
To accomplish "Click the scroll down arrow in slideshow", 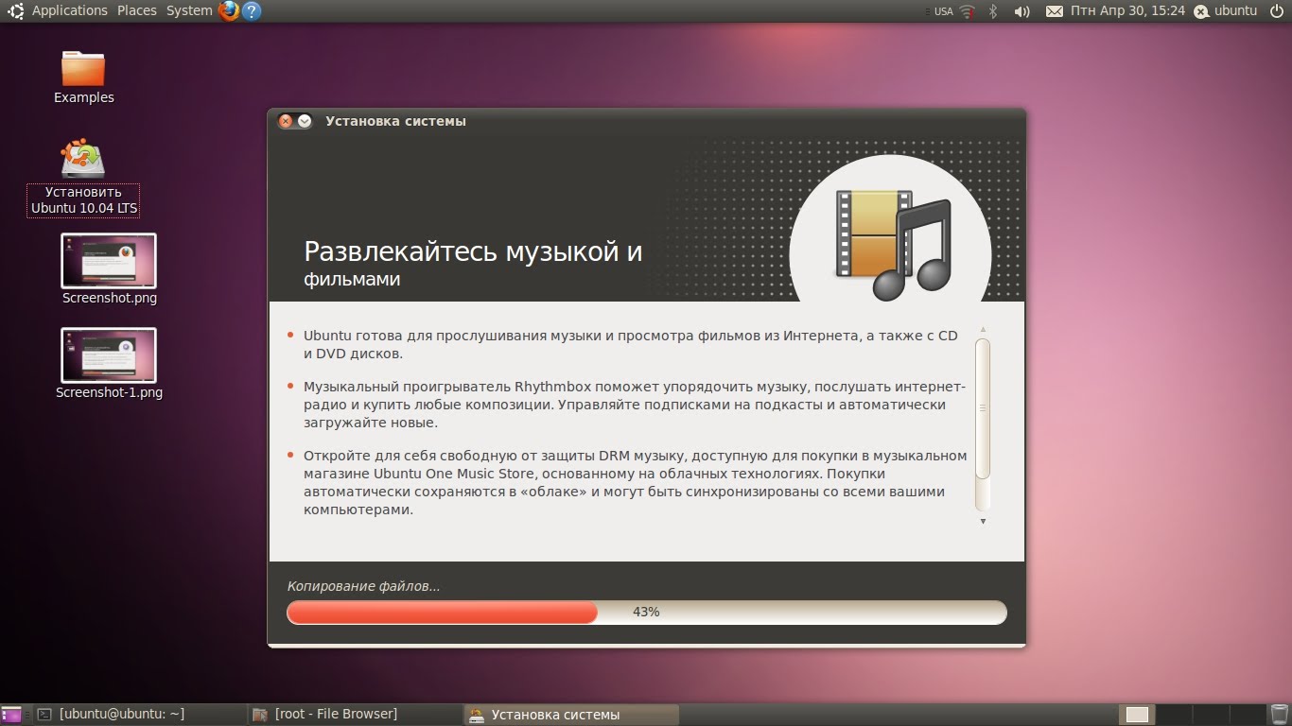I will (x=983, y=521).
